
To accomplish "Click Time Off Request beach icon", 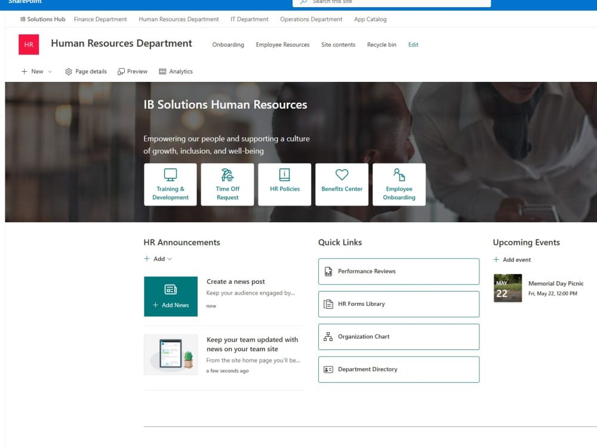I will [227, 175].
